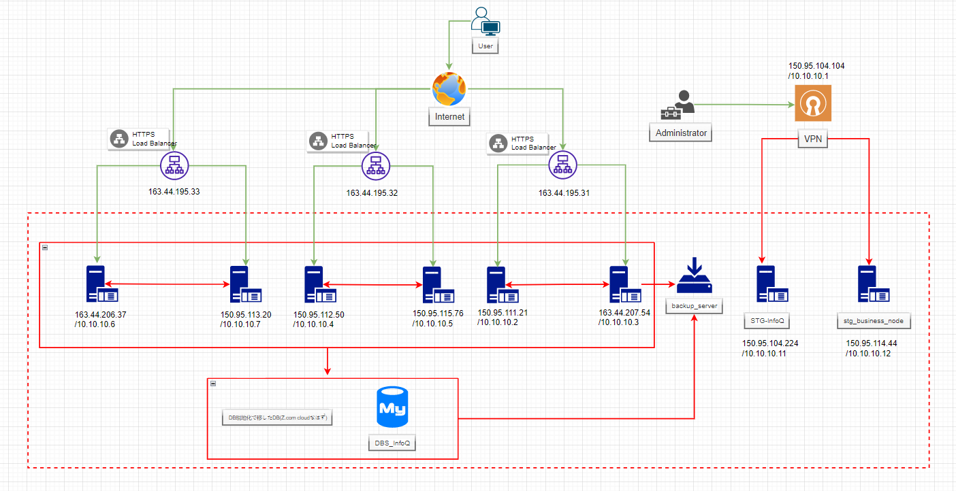The height and width of the screenshot is (491, 956).
Task: Select the MySQL database cylinder icon
Action: pyautogui.click(x=392, y=408)
